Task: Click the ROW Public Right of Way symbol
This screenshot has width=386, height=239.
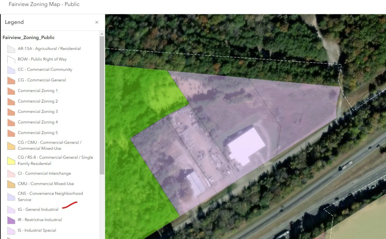Action: point(11,59)
